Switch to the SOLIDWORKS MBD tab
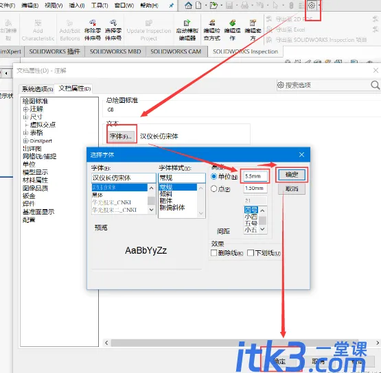381x373 pixels. pyautogui.click(x=115, y=51)
